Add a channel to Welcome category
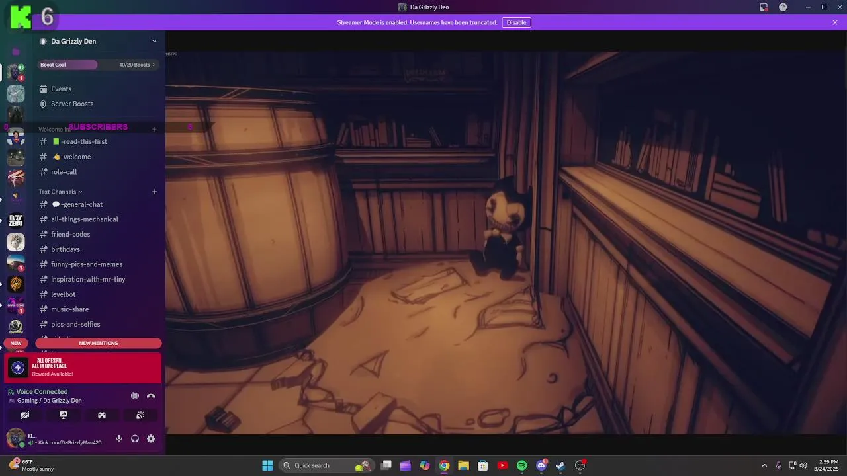The height and width of the screenshot is (476, 847). coord(154,129)
